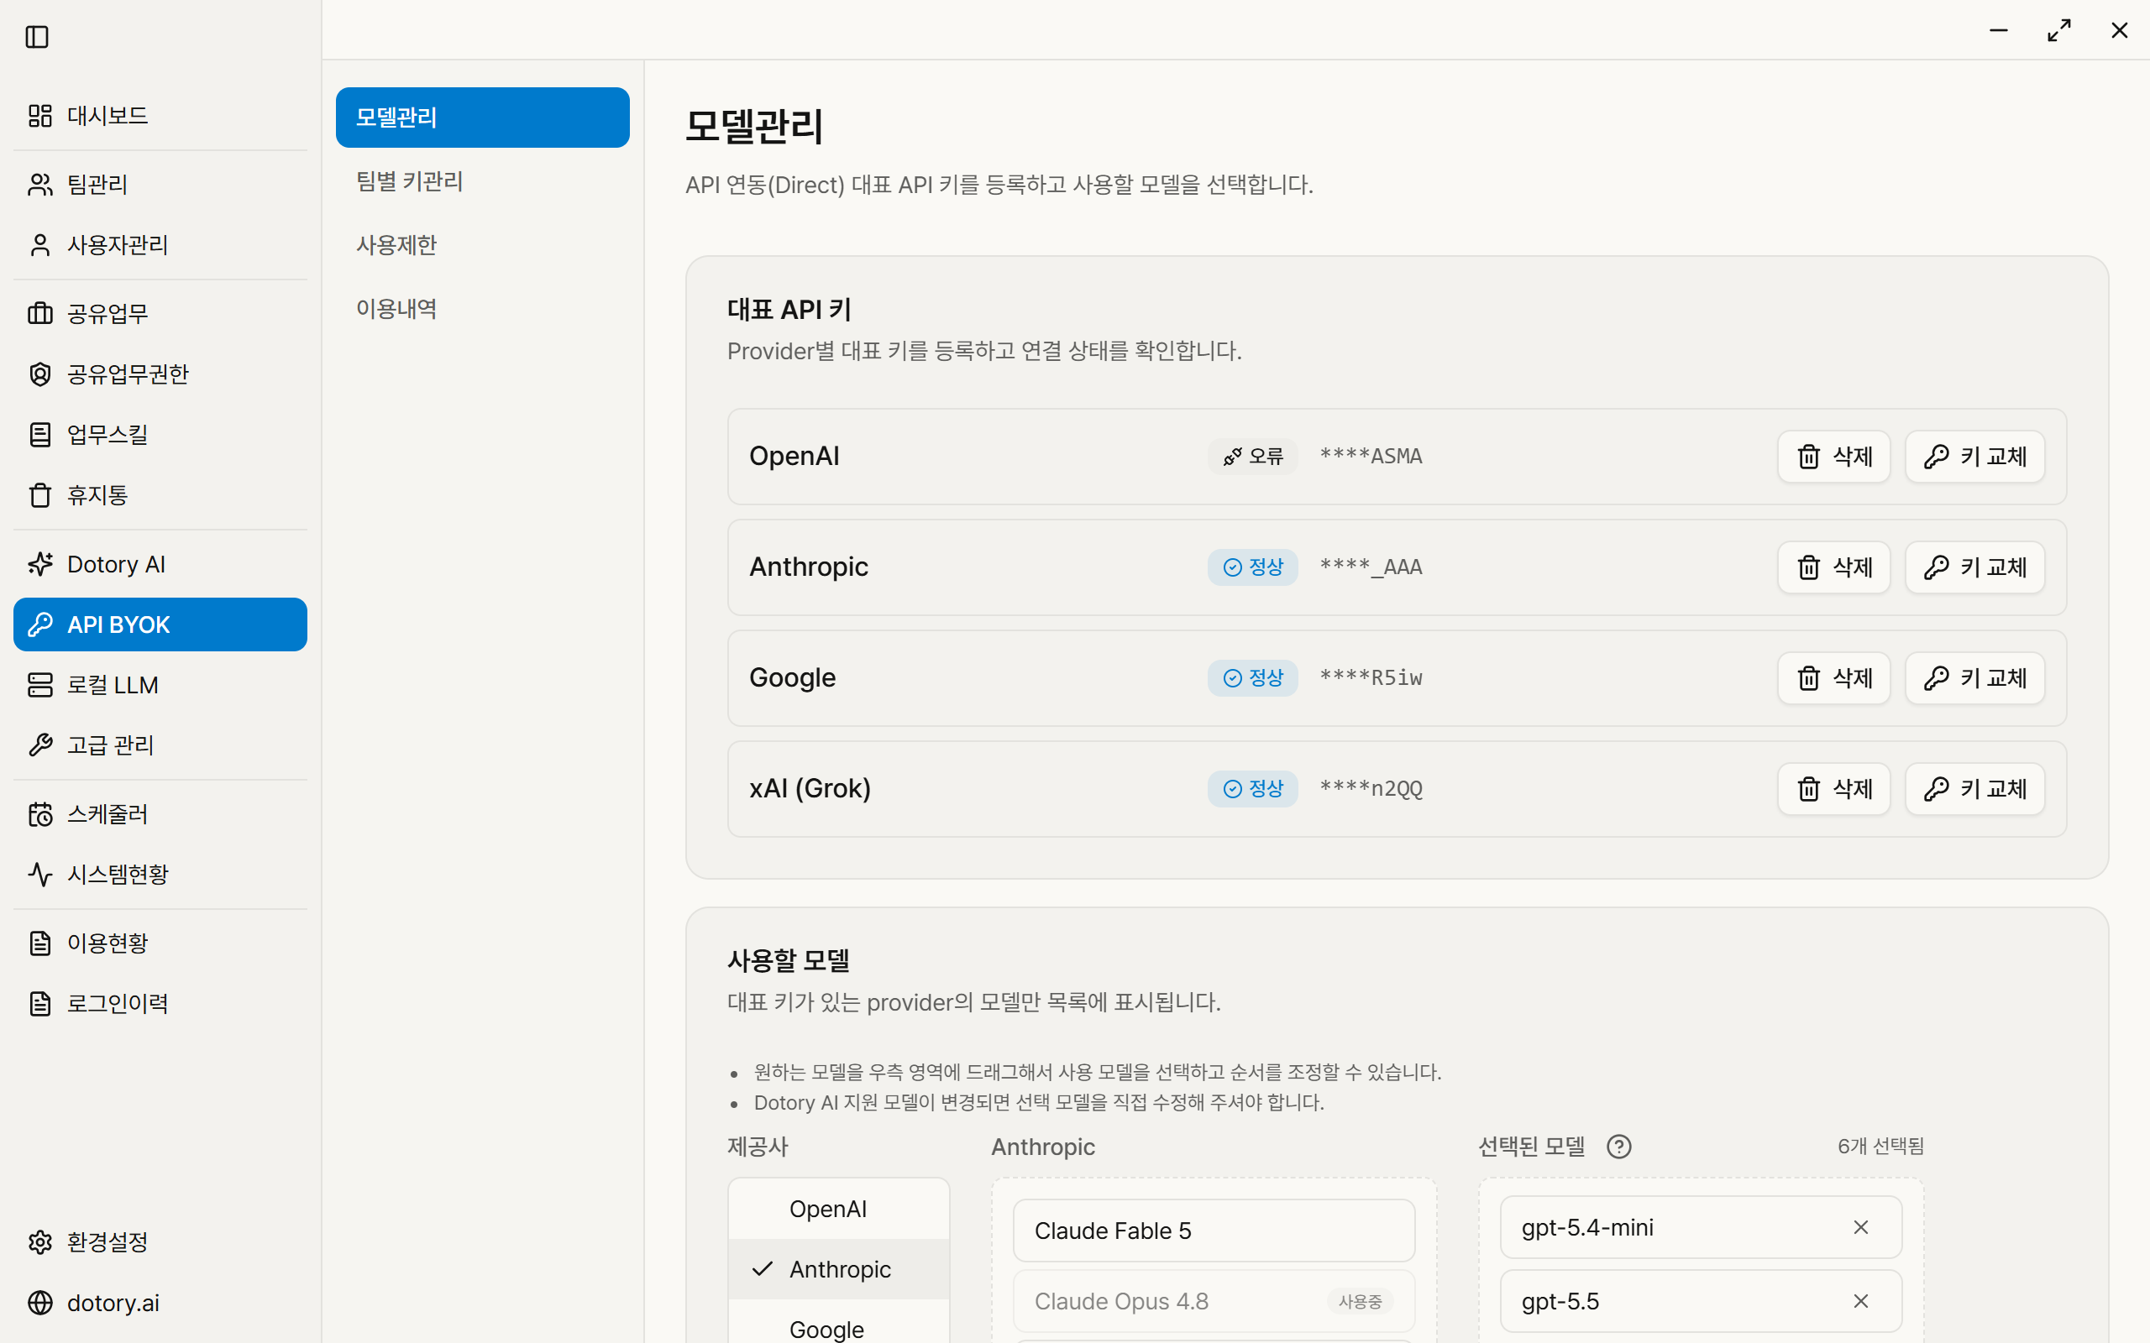Switch to 팀별 키관리 tab
This screenshot has height=1343, width=2150.
pos(482,181)
